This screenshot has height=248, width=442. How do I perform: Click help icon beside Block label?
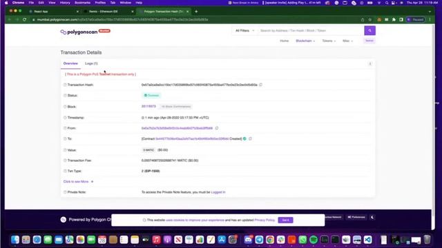tap(65, 107)
